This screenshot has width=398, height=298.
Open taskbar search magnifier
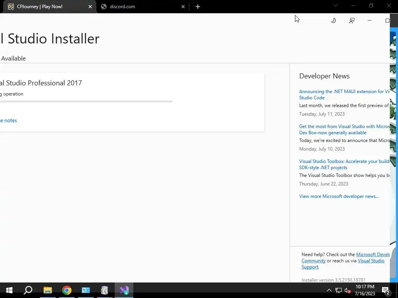click(28, 290)
